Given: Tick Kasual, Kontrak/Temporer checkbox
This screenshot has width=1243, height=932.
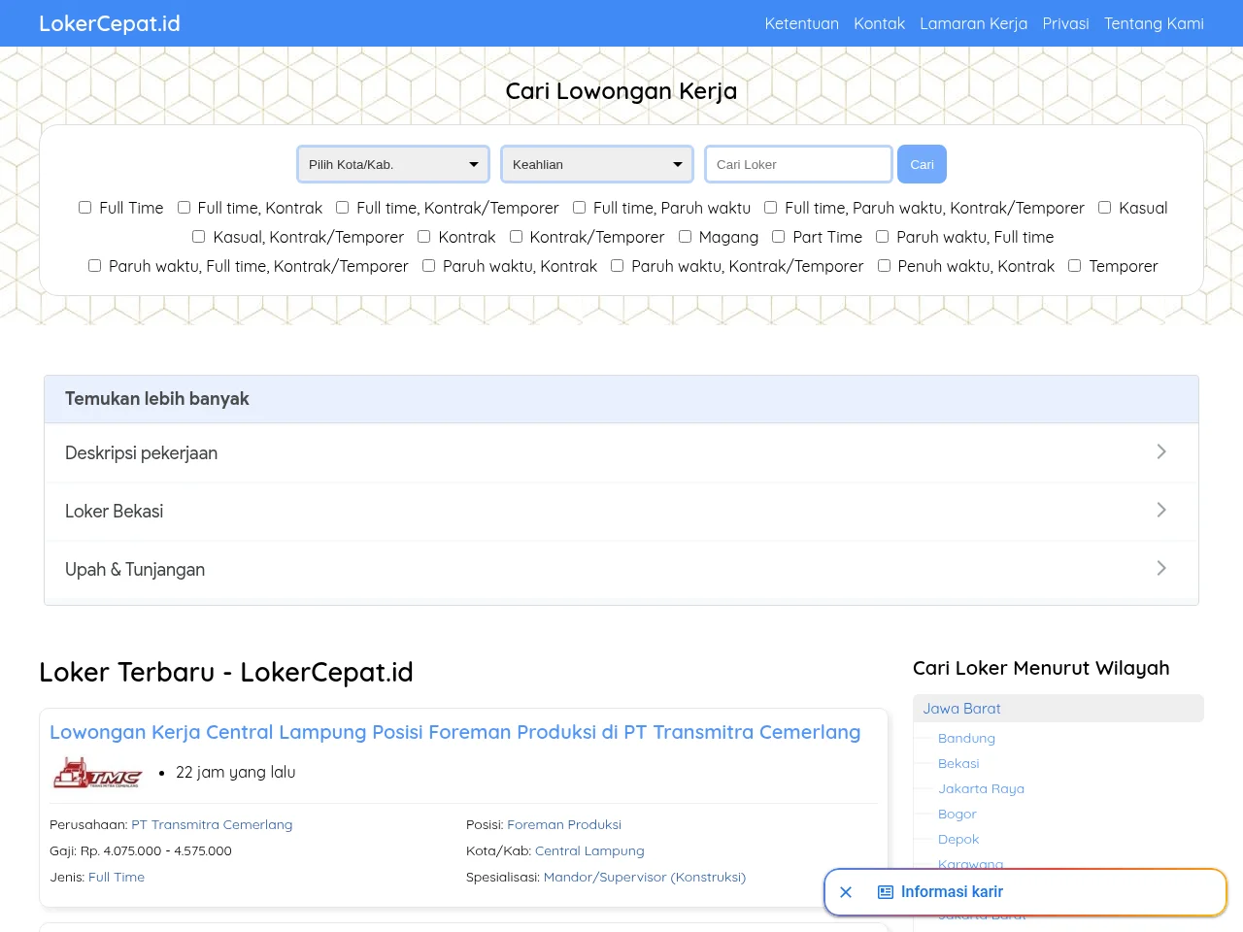Looking at the screenshot, I should tap(198, 236).
